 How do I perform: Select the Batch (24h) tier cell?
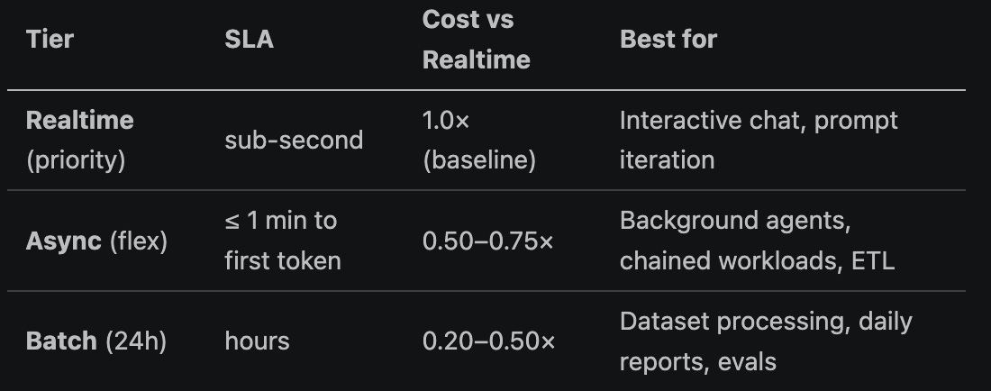(96, 341)
